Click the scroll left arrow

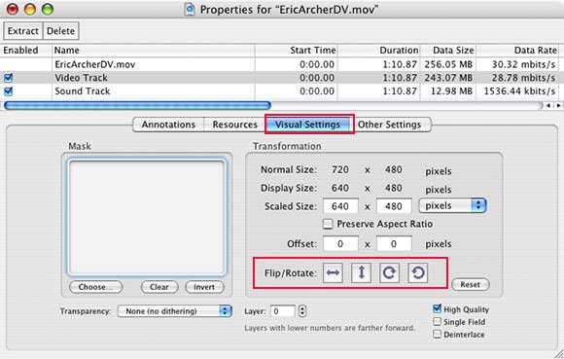[548, 105]
